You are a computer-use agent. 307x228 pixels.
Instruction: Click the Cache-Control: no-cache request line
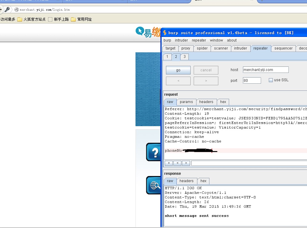pyautogui.click(x=193, y=141)
